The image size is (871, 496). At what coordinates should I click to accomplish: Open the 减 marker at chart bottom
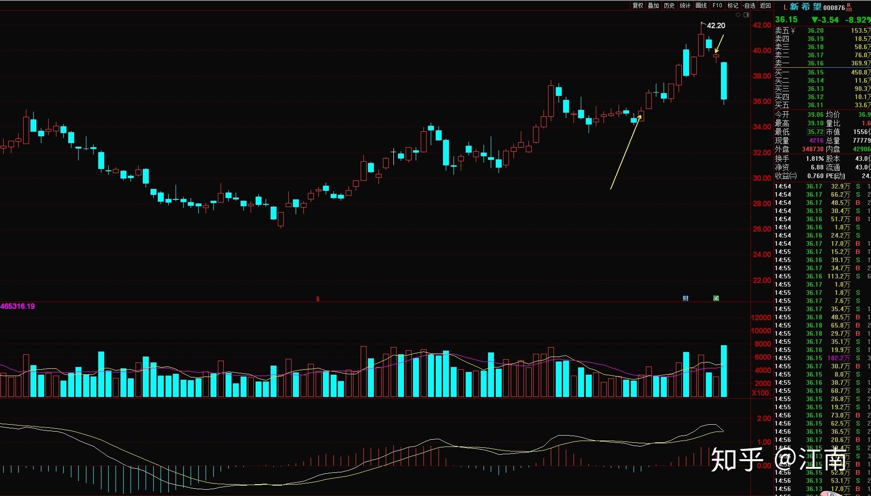point(716,298)
